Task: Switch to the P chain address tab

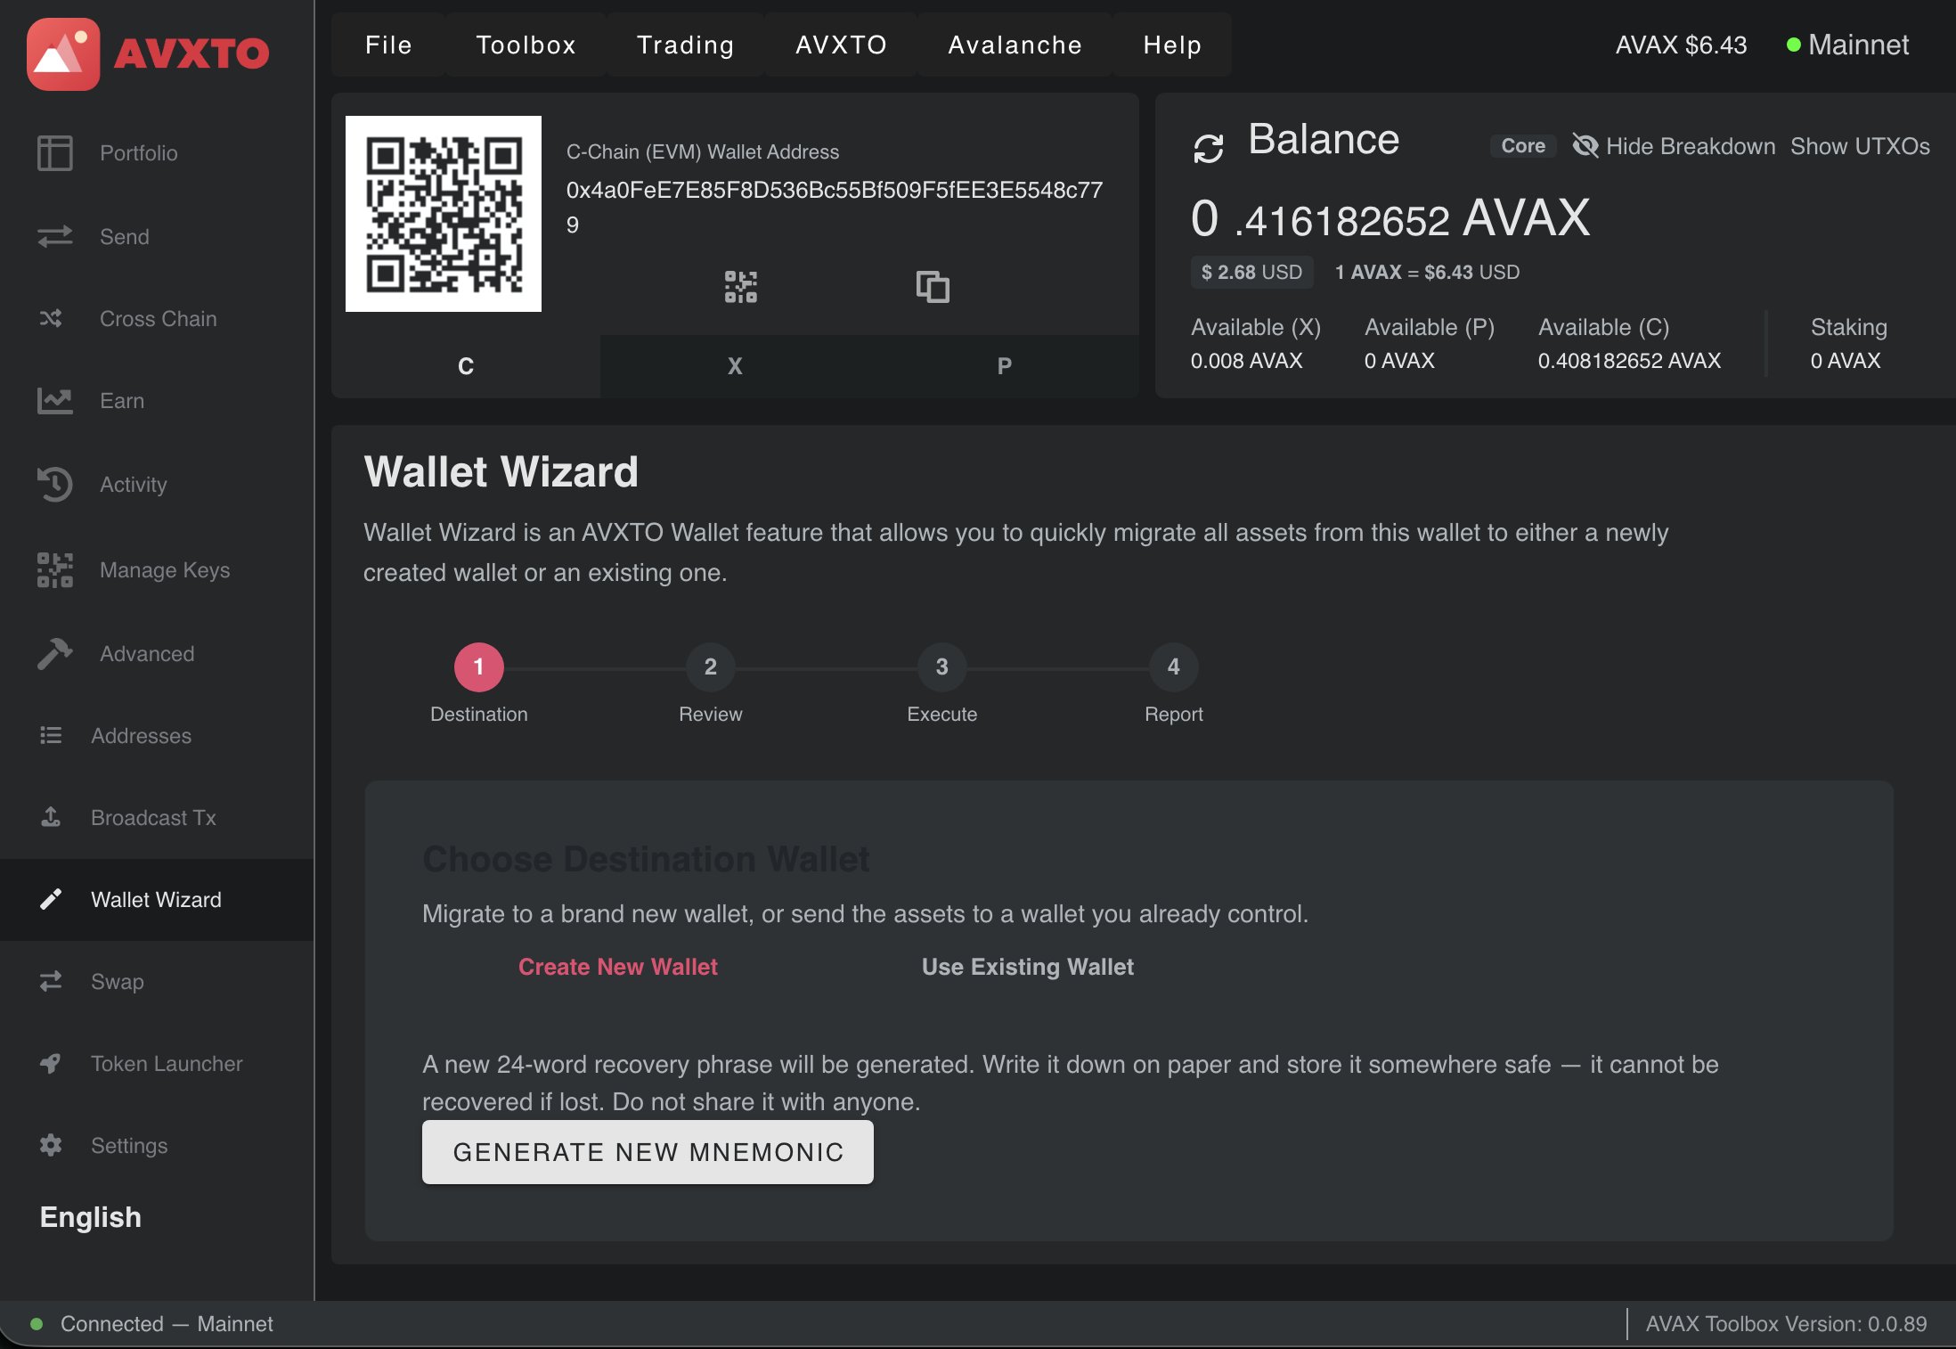Action: (1005, 366)
